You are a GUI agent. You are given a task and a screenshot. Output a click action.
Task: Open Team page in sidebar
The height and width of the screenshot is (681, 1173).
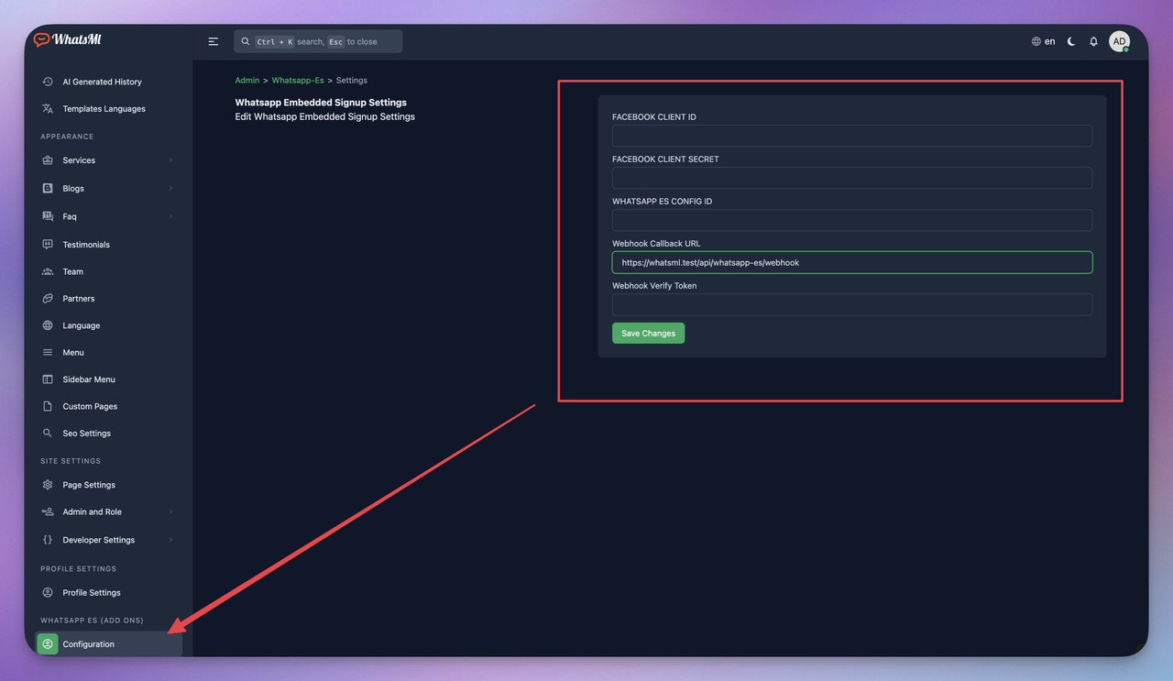(x=108, y=271)
